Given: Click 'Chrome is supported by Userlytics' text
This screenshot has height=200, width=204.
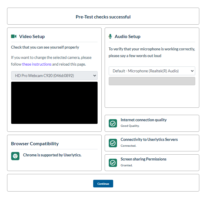Looking at the screenshot, I should [52, 155].
